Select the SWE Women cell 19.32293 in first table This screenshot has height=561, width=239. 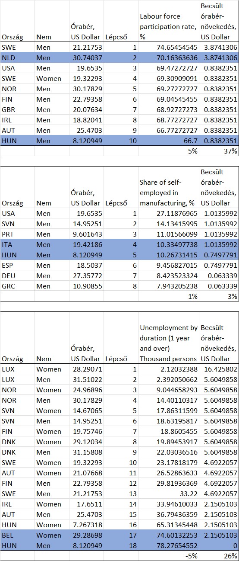tap(86, 78)
